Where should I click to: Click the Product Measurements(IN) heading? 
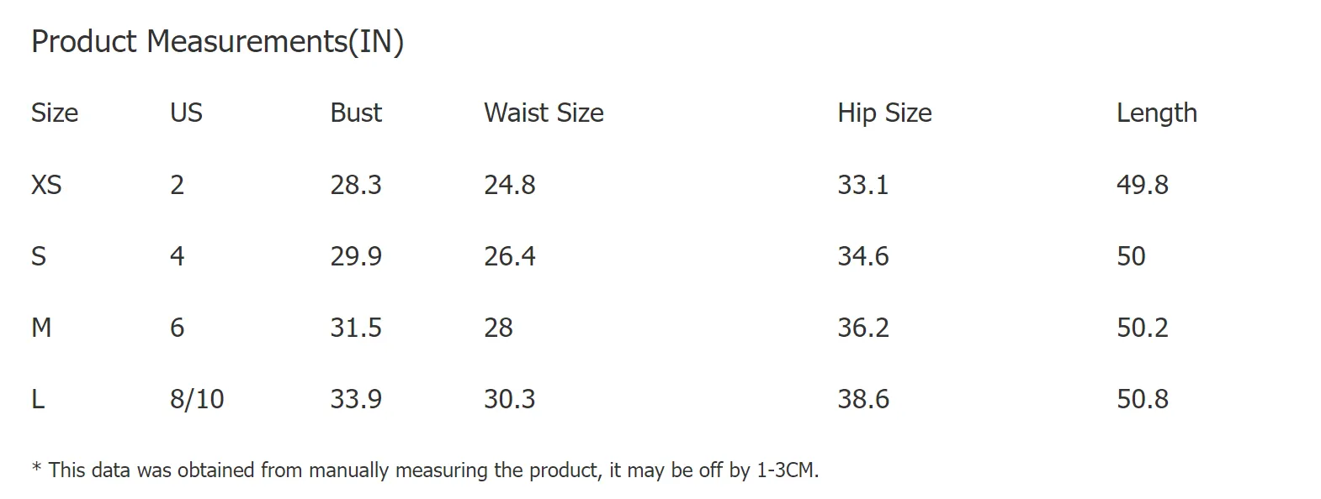pos(217,41)
